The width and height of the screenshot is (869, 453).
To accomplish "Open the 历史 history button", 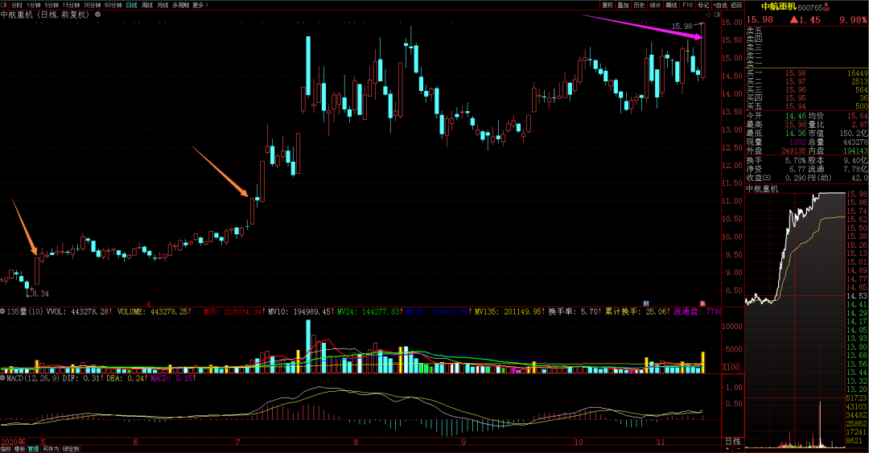I will click(640, 5).
